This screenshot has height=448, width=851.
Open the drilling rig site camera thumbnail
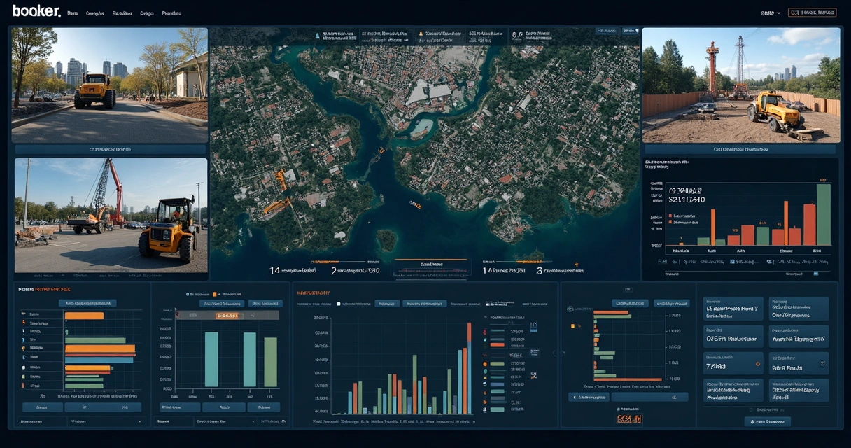click(x=741, y=85)
